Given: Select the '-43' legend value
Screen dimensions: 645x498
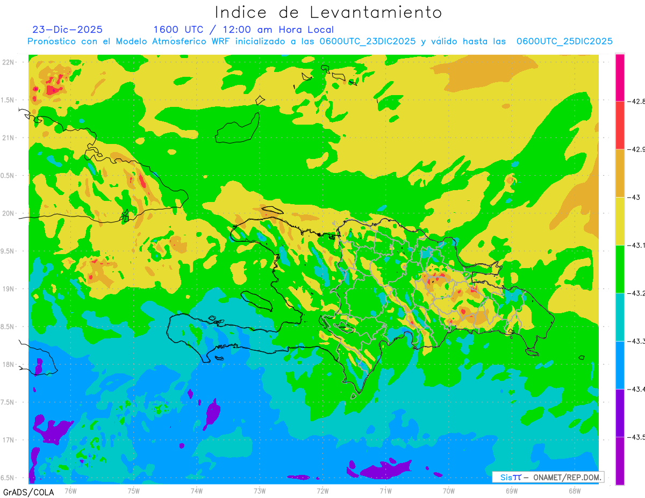Looking at the screenshot, I should [x=633, y=197].
